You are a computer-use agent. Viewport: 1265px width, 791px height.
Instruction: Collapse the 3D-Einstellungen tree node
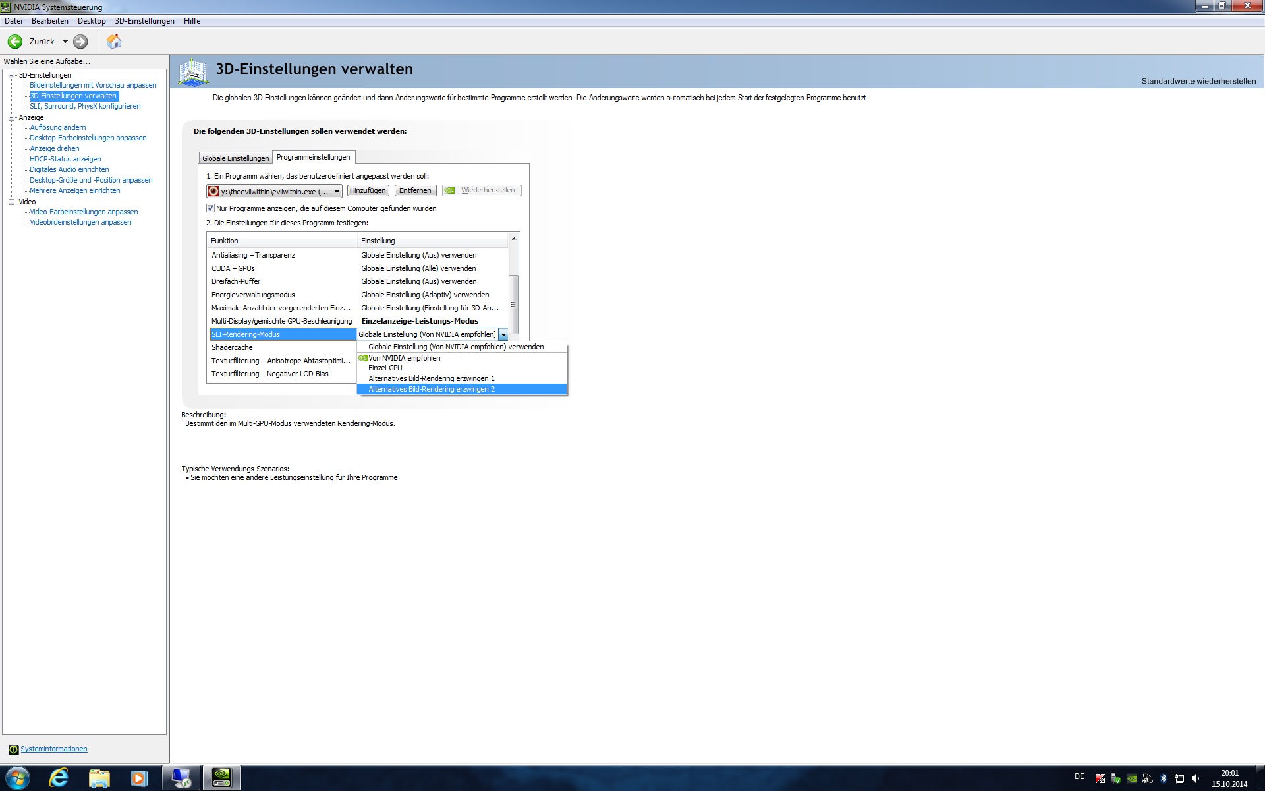pyautogui.click(x=11, y=75)
